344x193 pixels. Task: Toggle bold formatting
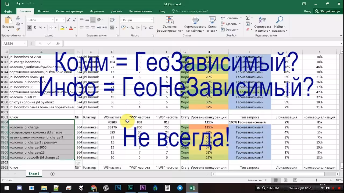(30, 28)
